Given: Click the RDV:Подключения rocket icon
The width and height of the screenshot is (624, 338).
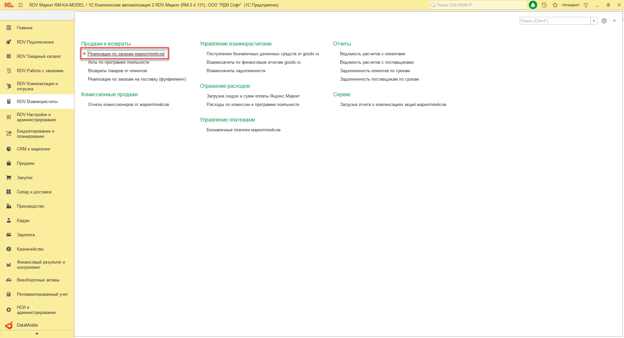Looking at the screenshot, I should coord(9,42).
